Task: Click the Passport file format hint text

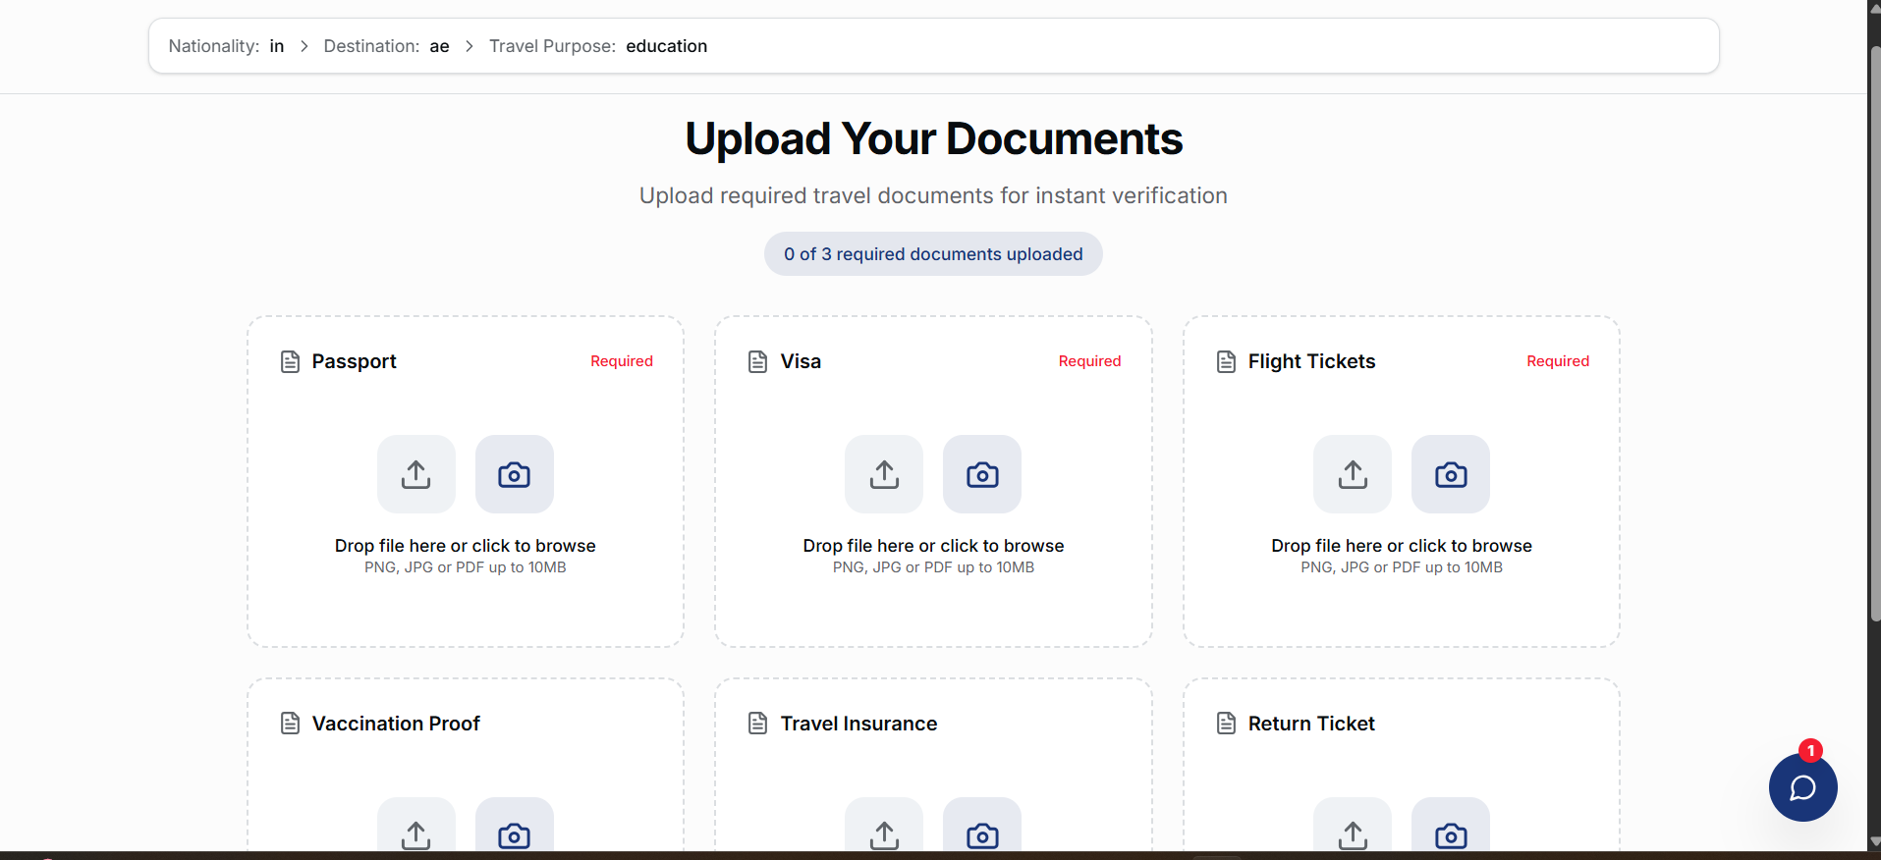Action: click(x=466, y=567)
